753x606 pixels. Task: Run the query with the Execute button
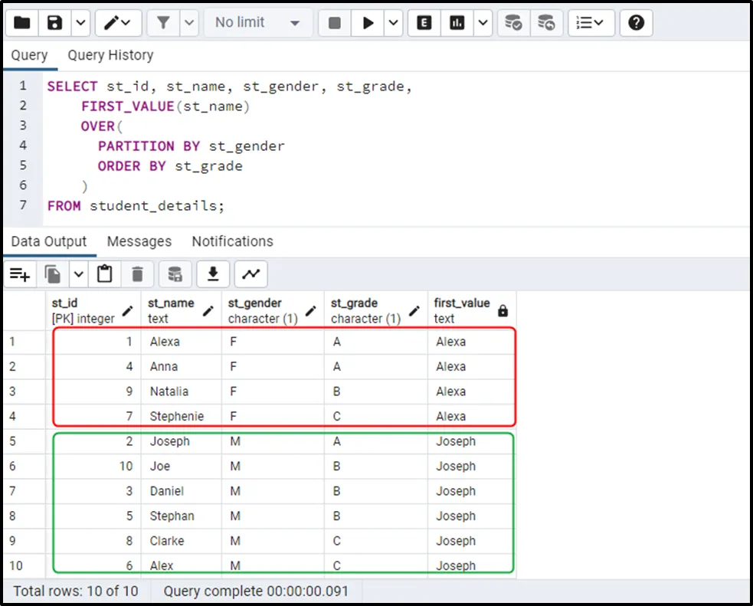click(368, 23)
